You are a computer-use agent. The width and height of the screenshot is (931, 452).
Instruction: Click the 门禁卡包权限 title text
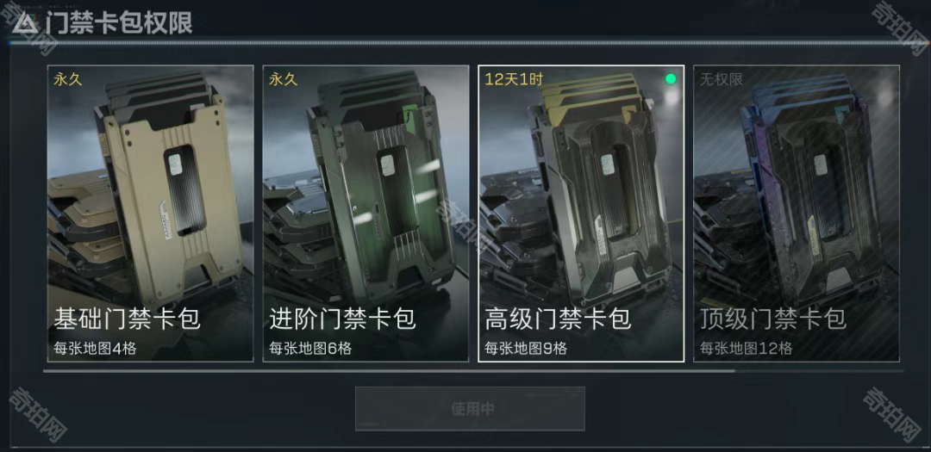pyautogui.click(x=119, y=24)
